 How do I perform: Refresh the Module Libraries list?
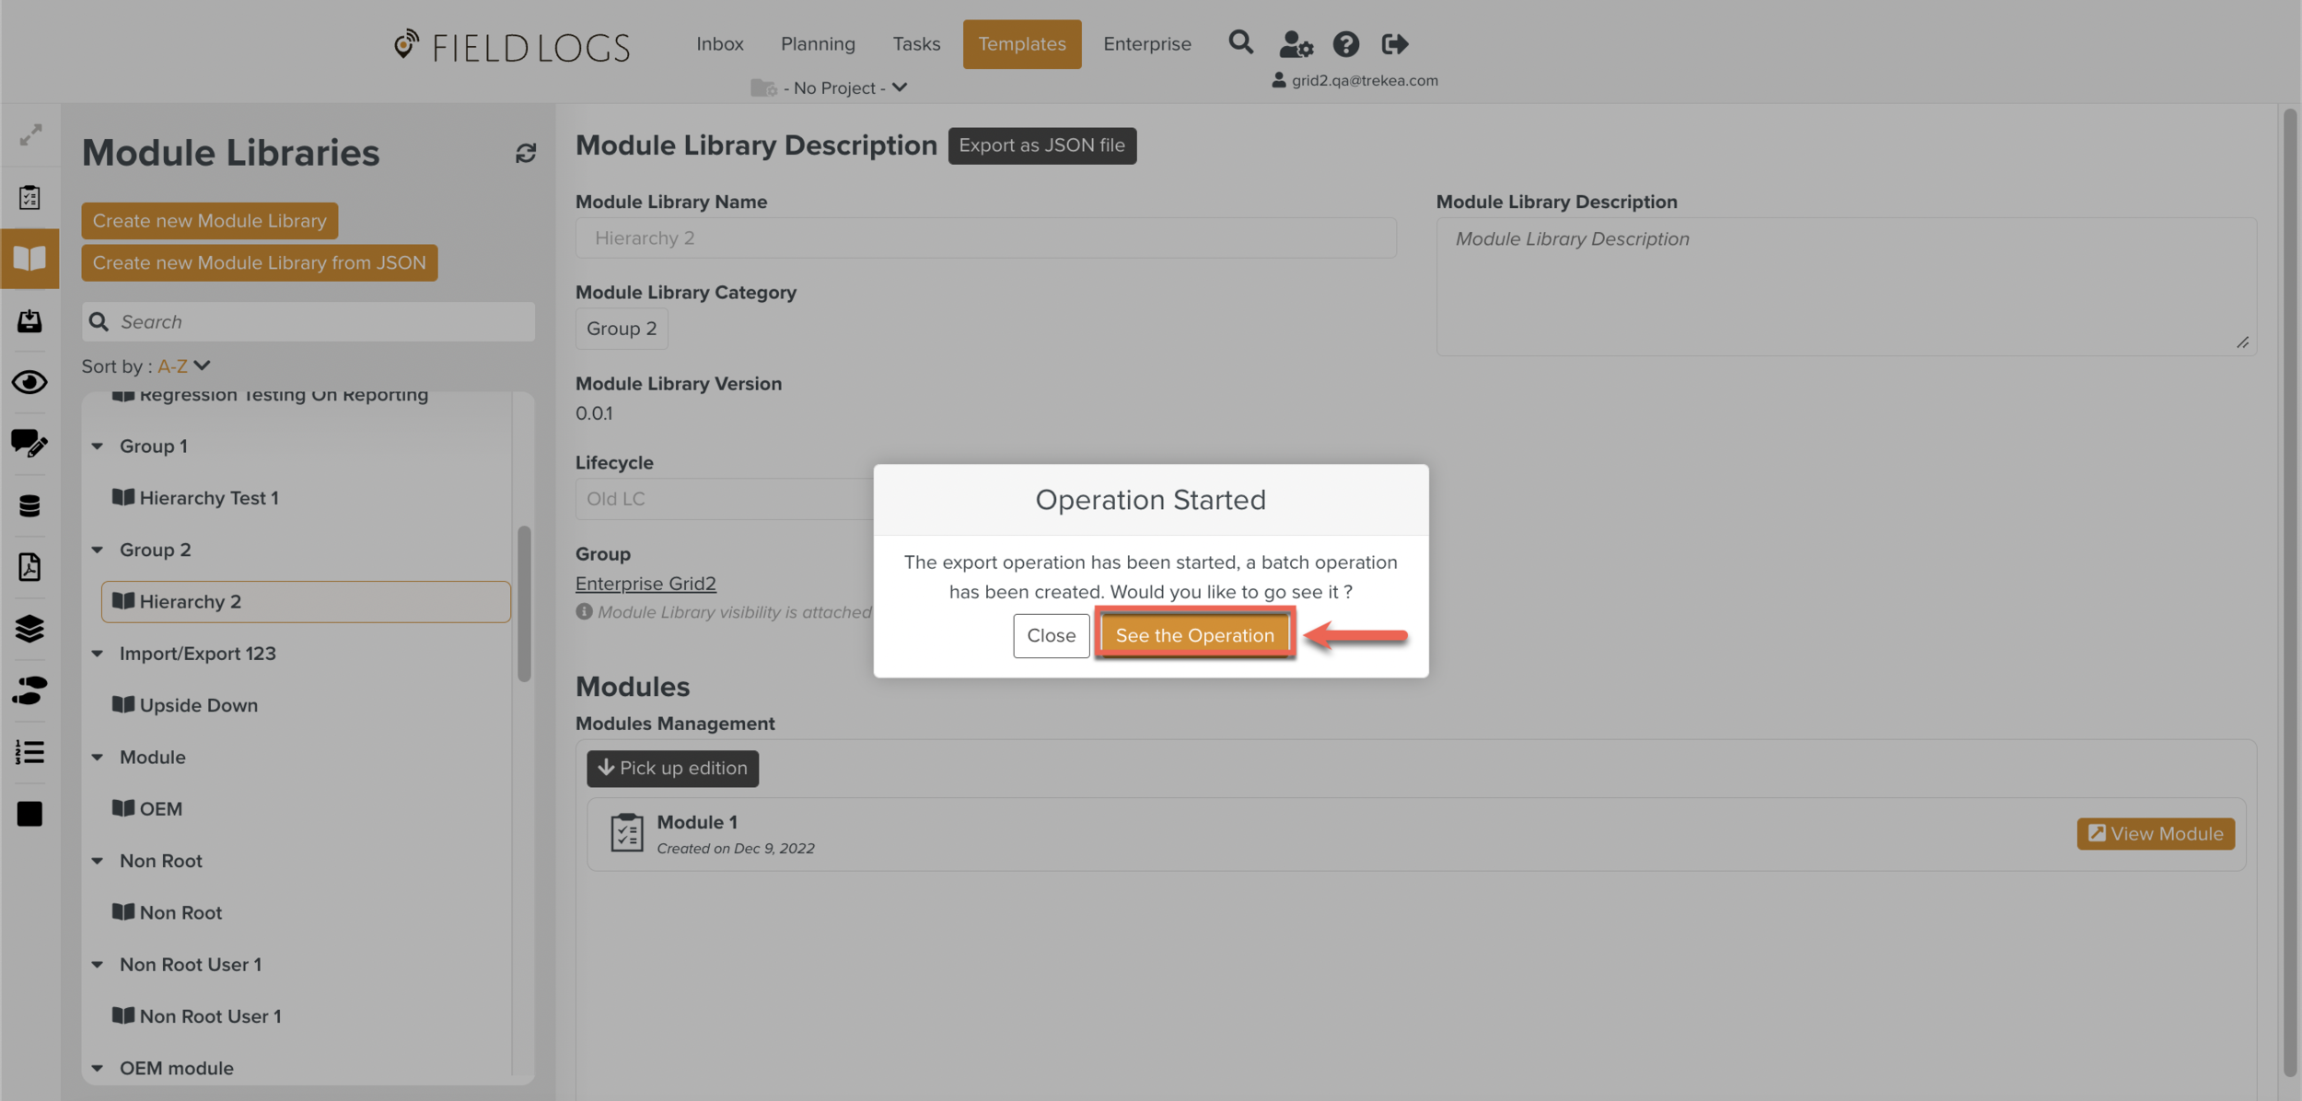tap(526, 153)
